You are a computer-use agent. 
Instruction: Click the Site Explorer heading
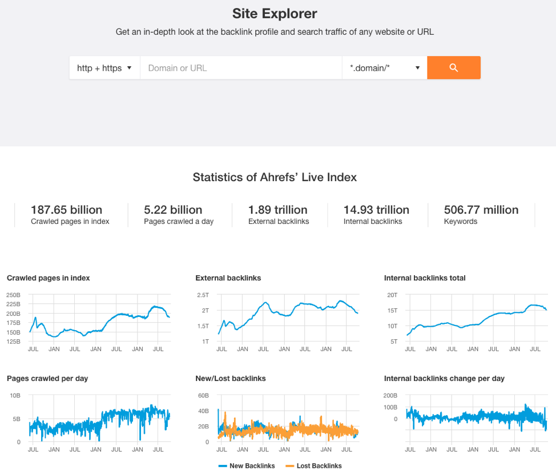[x=275, y=14]
